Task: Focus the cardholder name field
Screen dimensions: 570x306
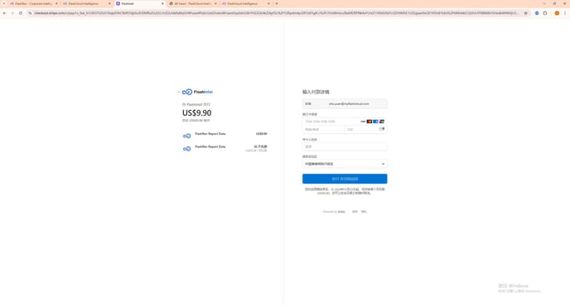Action: coord(345,146)
